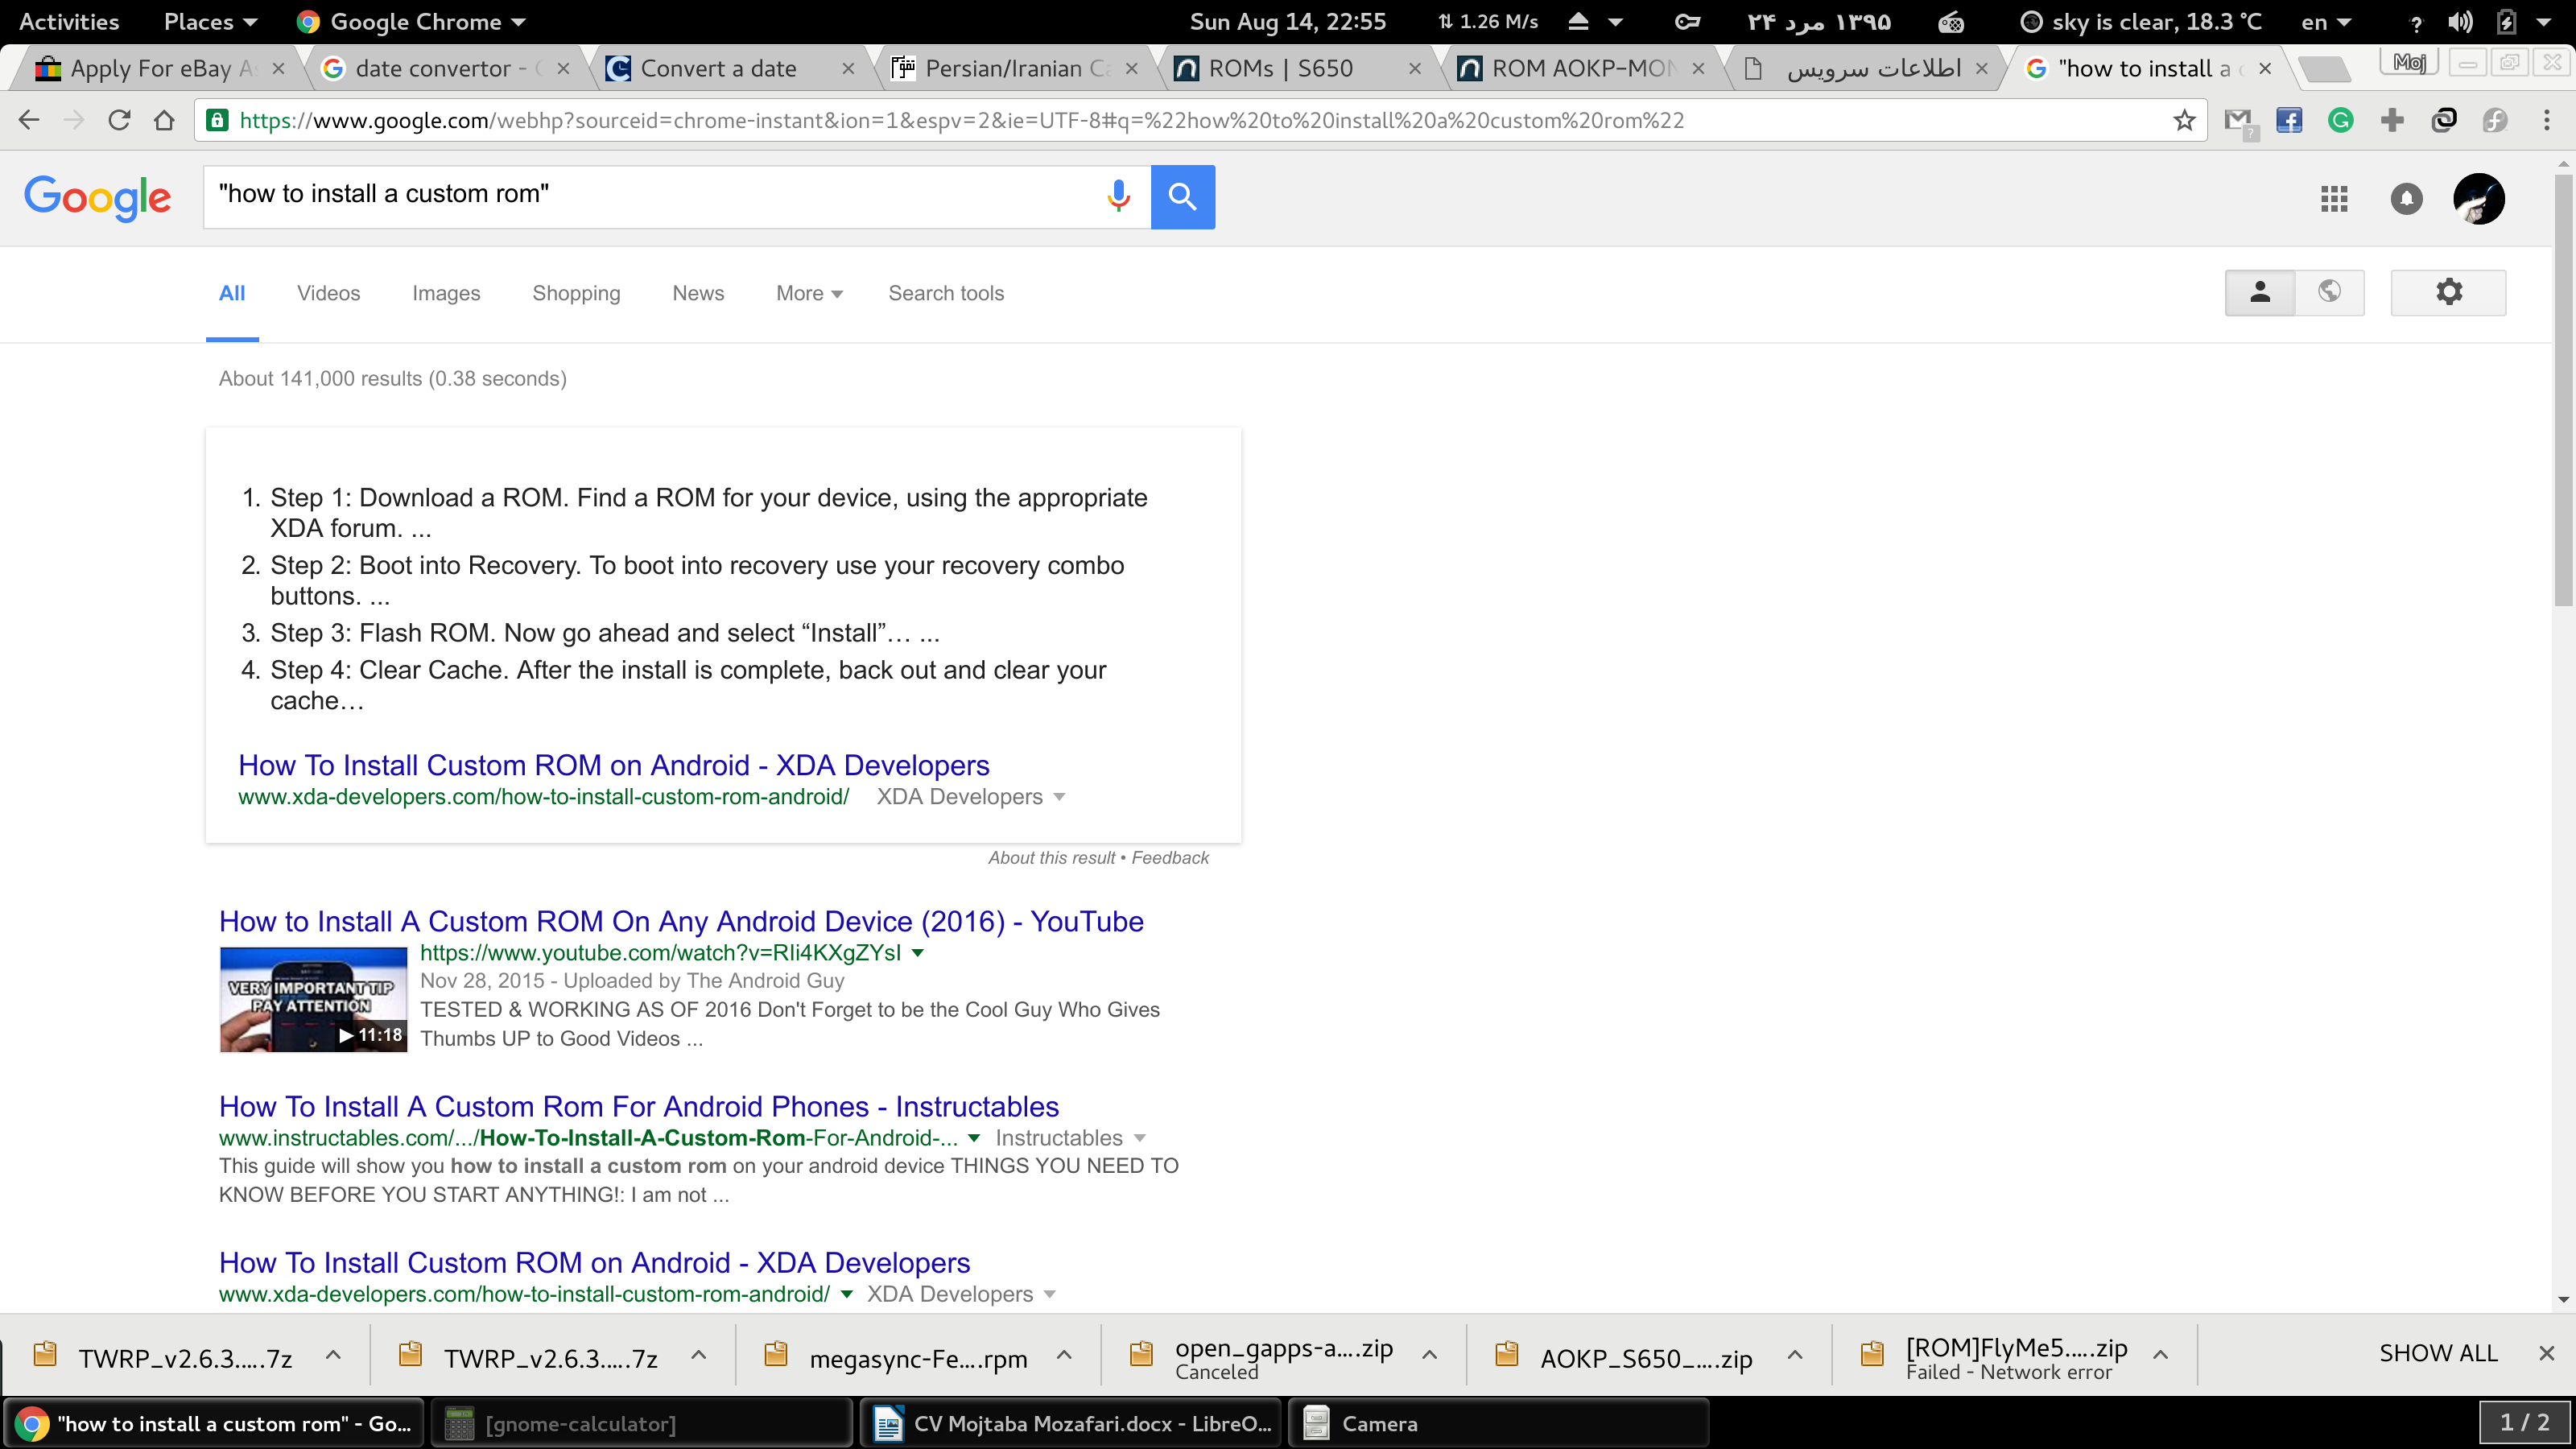This screenshot has width=2576, height=1449.
Task: Click the browser back arrow
Action: [x=29, y=121]
